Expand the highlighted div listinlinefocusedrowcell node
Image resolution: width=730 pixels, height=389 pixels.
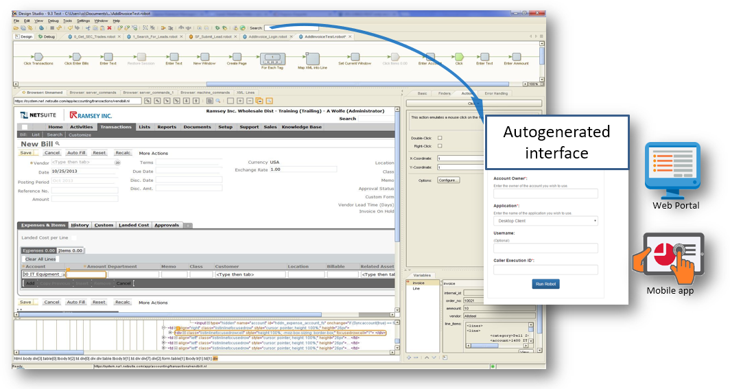172,333
